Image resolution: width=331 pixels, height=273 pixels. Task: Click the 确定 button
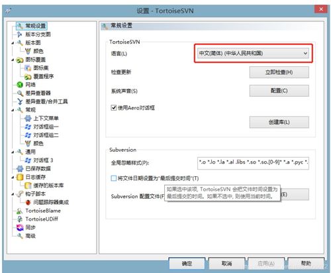point(187,263)
